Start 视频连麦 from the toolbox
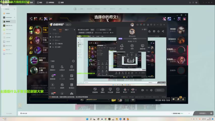Image resolution: width=215 pixels, height=121 pixels. pos(52,77)
